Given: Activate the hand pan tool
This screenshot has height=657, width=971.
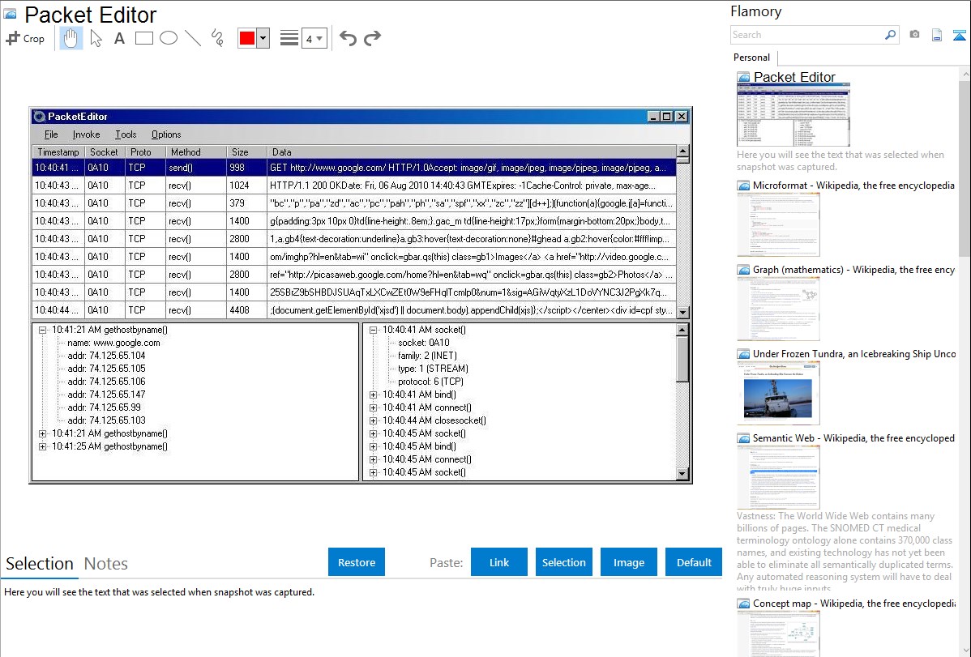Looking at the screenshot, I should (71, 38).
